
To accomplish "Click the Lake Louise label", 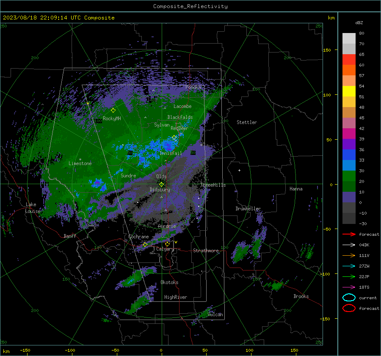I will coord(33,208).
